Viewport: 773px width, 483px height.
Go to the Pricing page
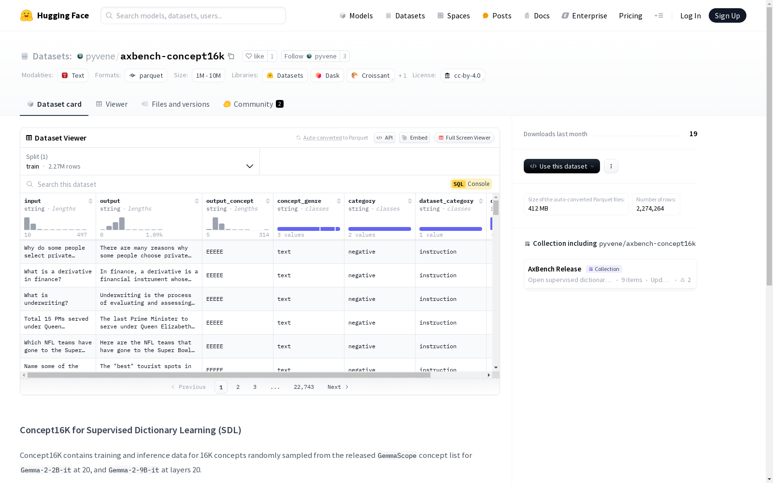click(x=630, y=15)
